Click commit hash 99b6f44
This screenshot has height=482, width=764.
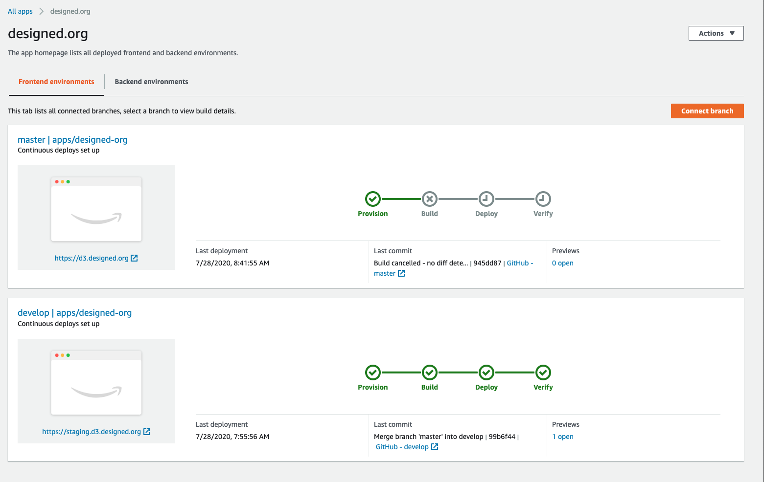pyautogui.click(x=502, y=437)
